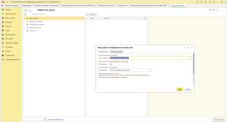Expand the news count dropdown showing все
This screenshot has height=122, width=227.
point(127,64)
